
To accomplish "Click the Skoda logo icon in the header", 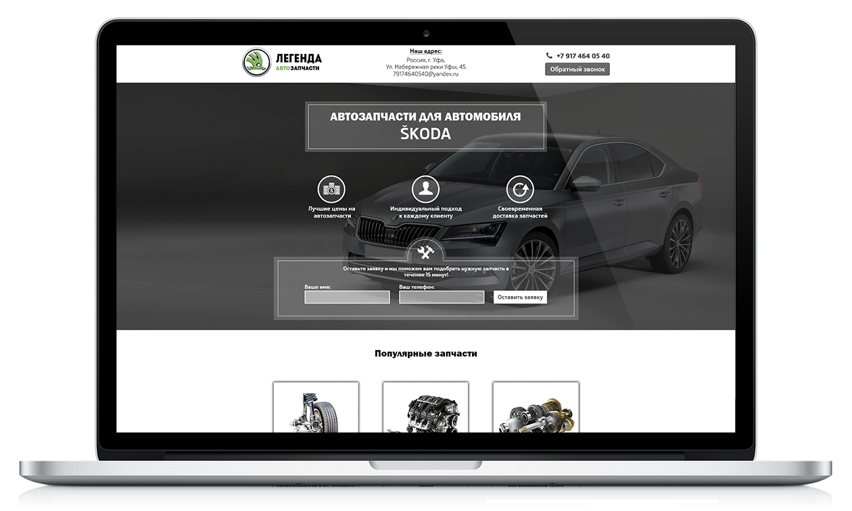I will pos(256,62).
